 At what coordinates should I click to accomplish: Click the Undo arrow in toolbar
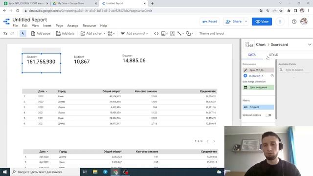click(5, 34)
